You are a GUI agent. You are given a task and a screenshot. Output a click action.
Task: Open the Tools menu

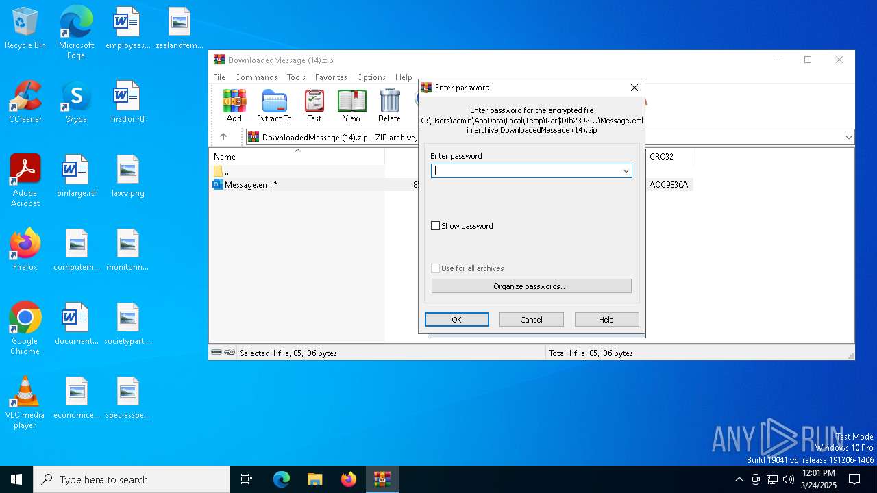[x=296, y=77]
